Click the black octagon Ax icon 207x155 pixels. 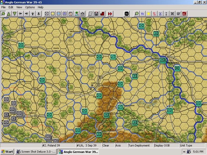pyautogui.click(x=127, y=14)
